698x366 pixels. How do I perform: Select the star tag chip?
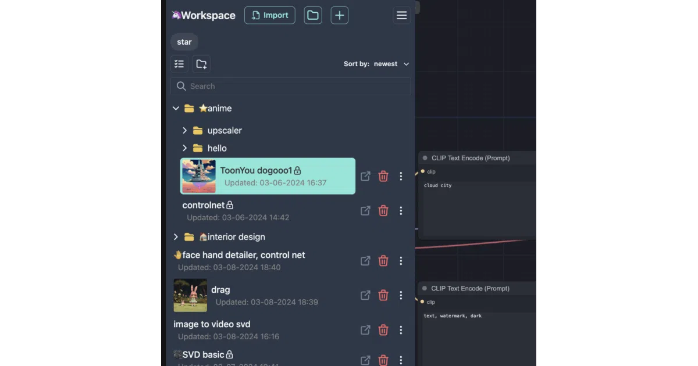[x=184, y=42]
